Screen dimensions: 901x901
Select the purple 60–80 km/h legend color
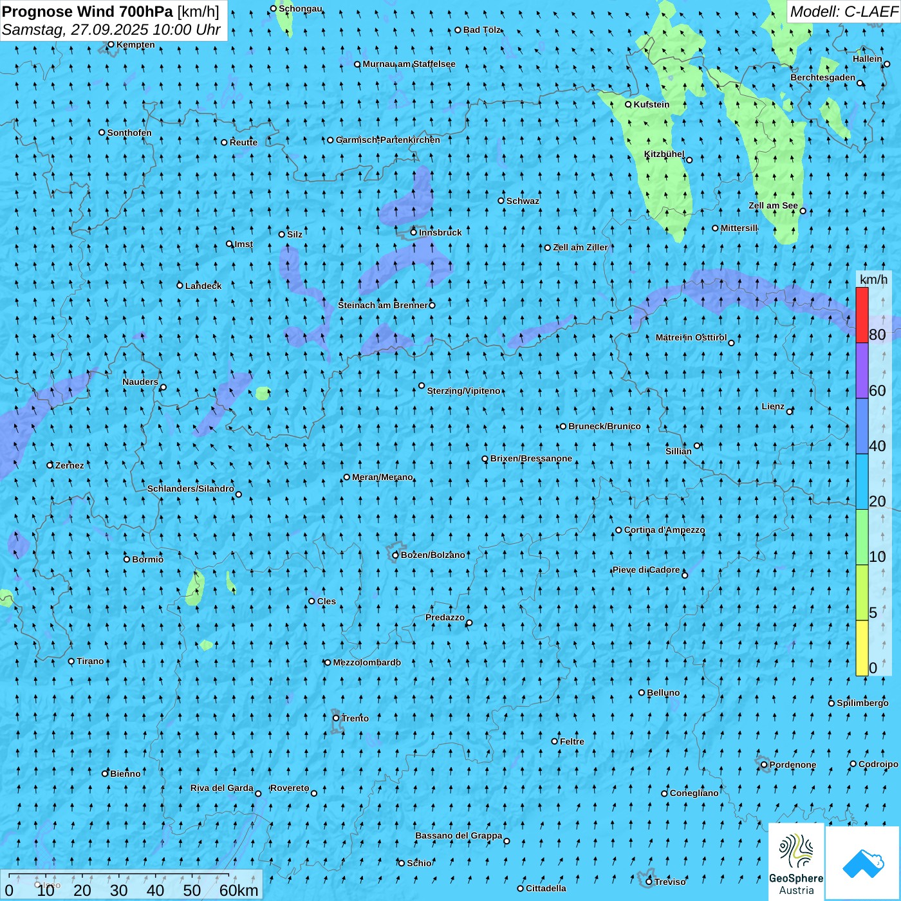(862, 371)
